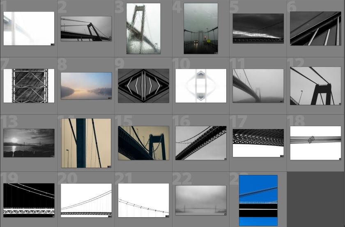Select the dark tower silhouette with lamppost photo
The width and height of the screenshot is (345, 227).
(x=315, y=86)
